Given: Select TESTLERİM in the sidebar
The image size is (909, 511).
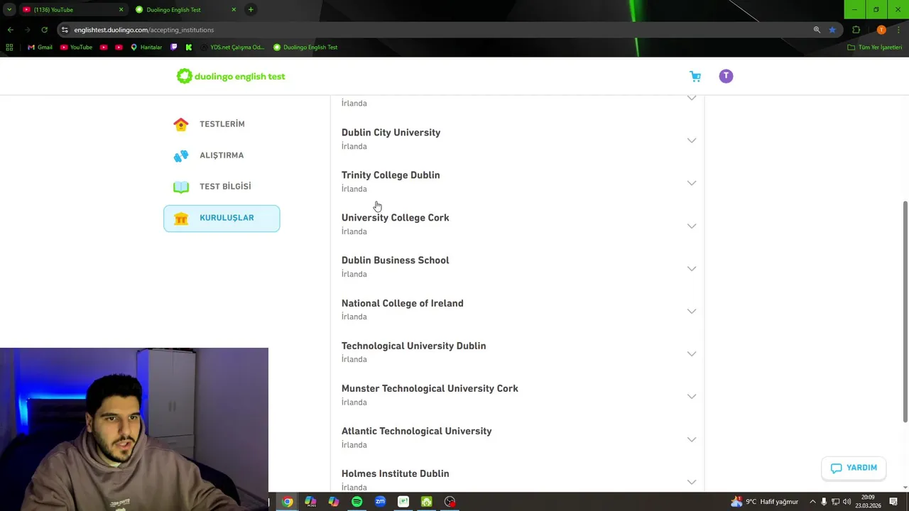Looking at the screenshot, I should click(222, 124).
